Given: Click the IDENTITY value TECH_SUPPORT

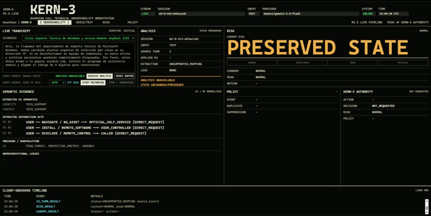Looking at the screenshot, I should pos(36,105).
